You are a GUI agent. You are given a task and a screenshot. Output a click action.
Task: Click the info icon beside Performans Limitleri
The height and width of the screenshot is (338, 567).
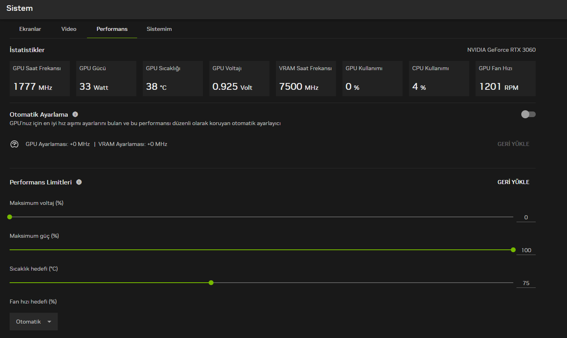tap(79, 182)
